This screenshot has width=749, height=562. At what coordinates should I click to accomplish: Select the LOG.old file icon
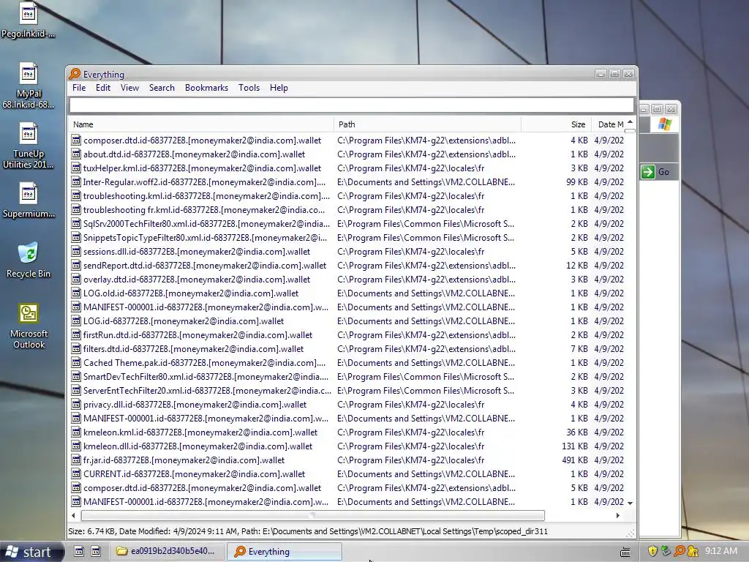pyautogui.click(x=76, y=293)
